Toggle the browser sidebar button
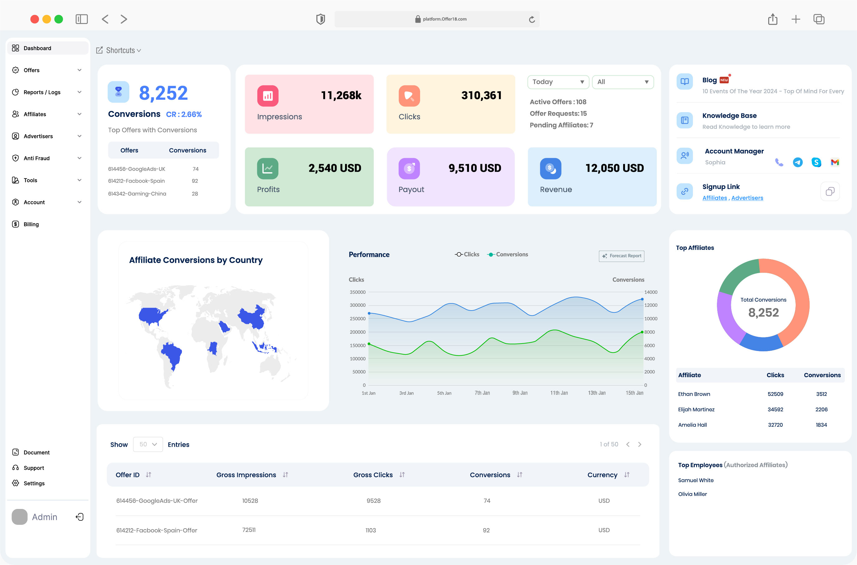The image size is (857, 565). (x=82, y=19)
